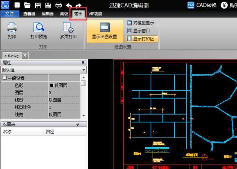Click properties scrollbar up arrow
Viewport: 237px width, 169px height.
[84, 77]
